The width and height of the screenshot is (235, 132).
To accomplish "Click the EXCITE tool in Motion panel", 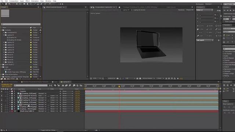I will point(200,26).
